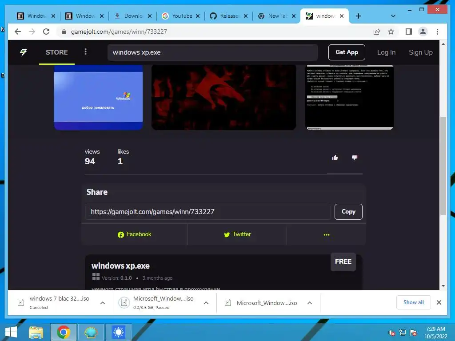Click the page vertical scrollbar thumb
The image size is (455, 341).
pyautogui.click(x=443, y=166)
